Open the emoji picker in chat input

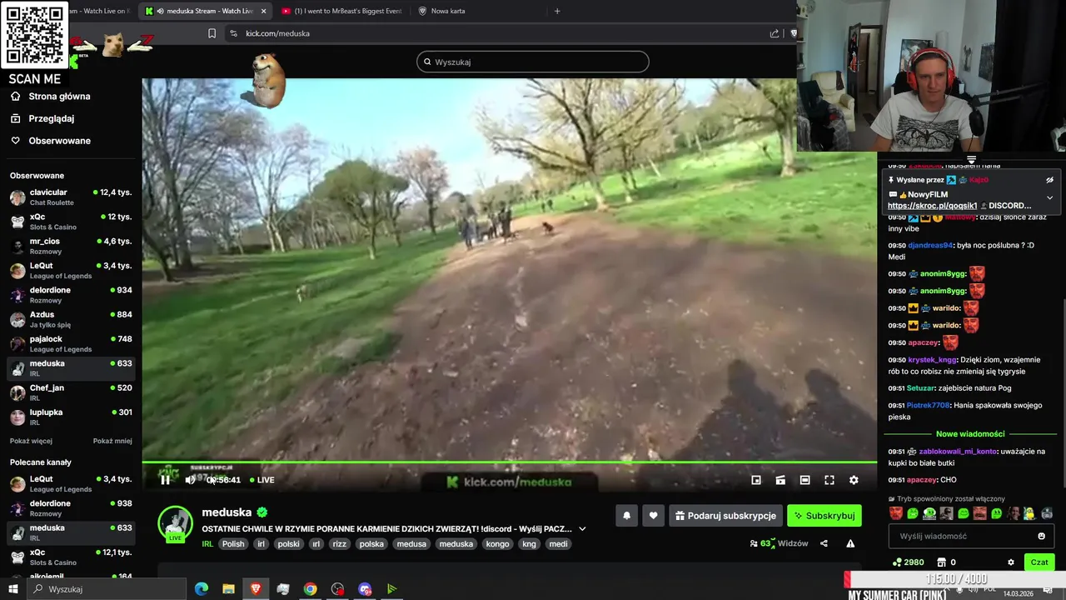[1041, 536]
